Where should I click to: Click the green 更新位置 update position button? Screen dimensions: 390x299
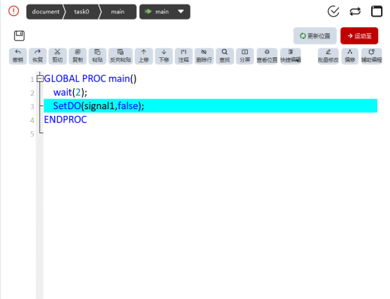[x=315, y=36]
